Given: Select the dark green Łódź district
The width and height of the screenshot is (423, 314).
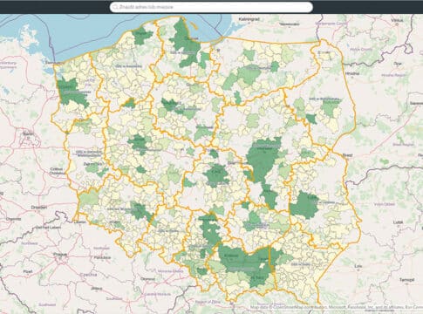Looking at the screenshot, I should click(x=216, y=174).
